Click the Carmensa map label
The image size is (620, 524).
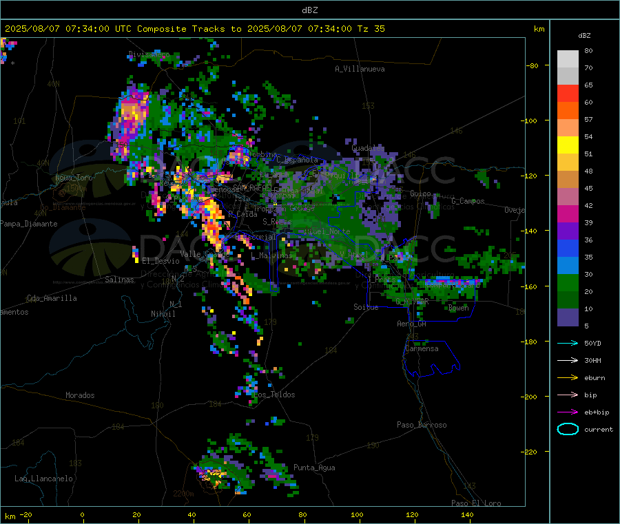click(422, 348)
